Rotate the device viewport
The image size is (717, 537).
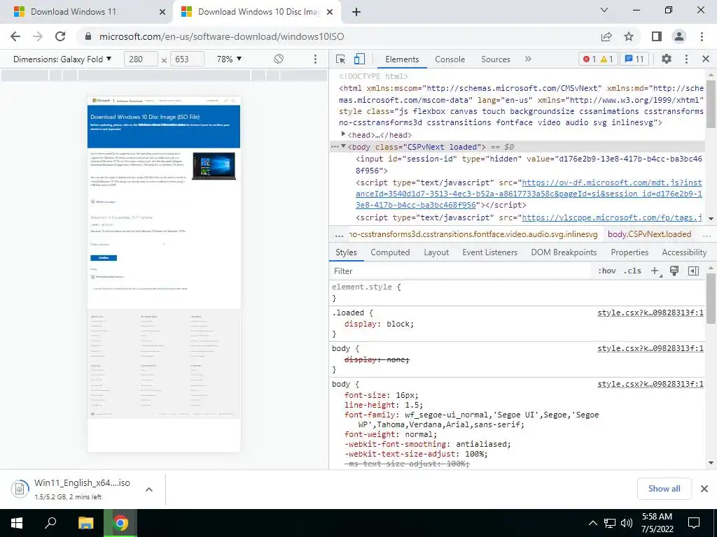coord(279,59)
